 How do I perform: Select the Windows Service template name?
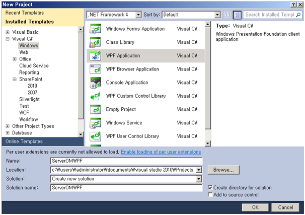coord(124,123)
